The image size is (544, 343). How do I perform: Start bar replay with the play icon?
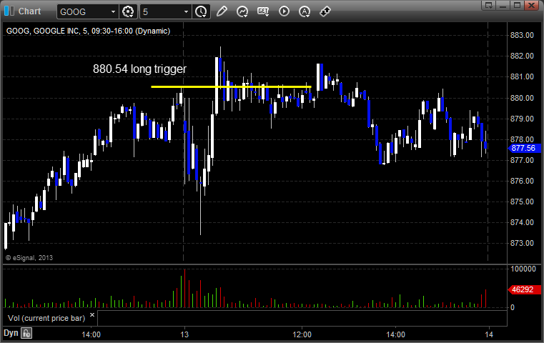click(x=284, y=11)
